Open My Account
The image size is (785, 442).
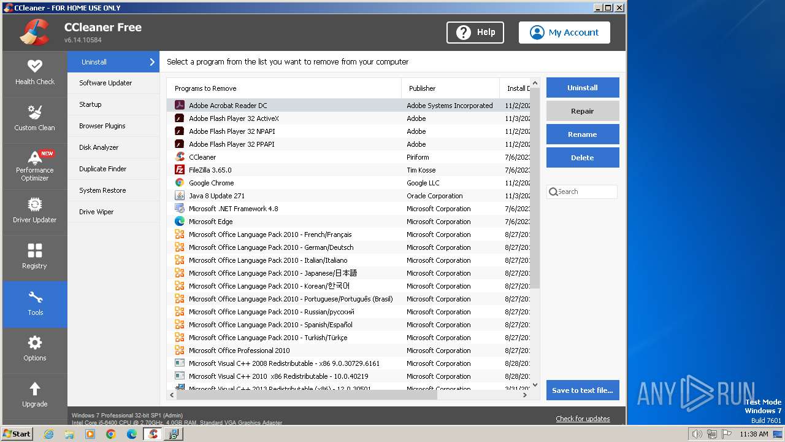point(564,33)
